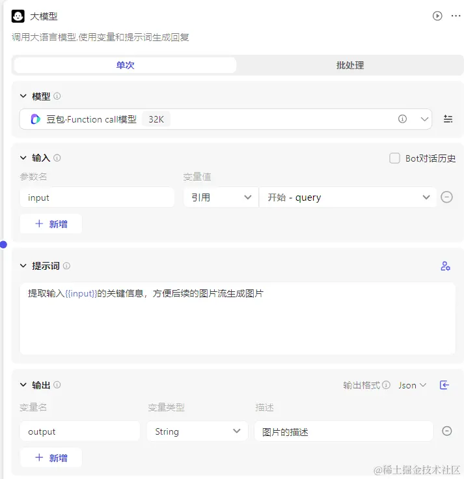This screenshot has height=479, width=464.
Task: Click the 大模型 node avatar icon
Action: (18, 16)
